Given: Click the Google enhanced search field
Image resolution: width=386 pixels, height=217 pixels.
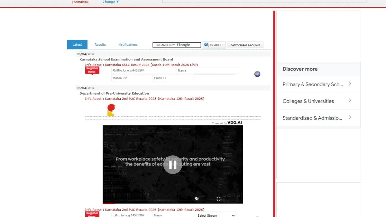Looking at the screenshot, I should coord(177,45).
